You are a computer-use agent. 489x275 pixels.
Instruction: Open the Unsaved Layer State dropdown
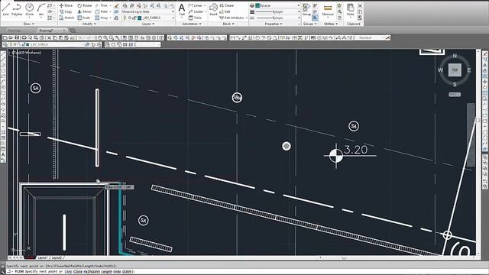[x=147, y=11]
